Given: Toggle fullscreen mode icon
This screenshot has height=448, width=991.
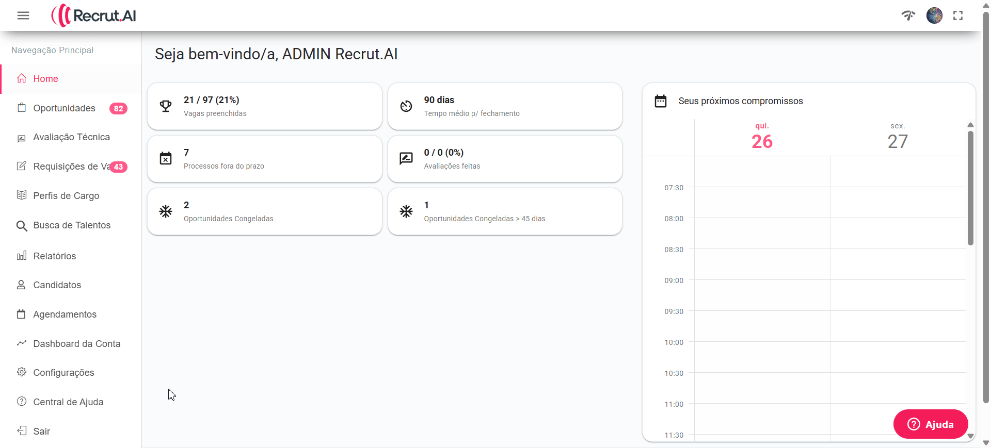Looking at the screenshot, I should coord(958,15).
